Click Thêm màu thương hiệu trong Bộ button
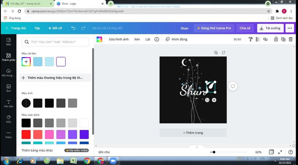Image resolution: width=298 pixels, height=165 pixels. point(55,78)
